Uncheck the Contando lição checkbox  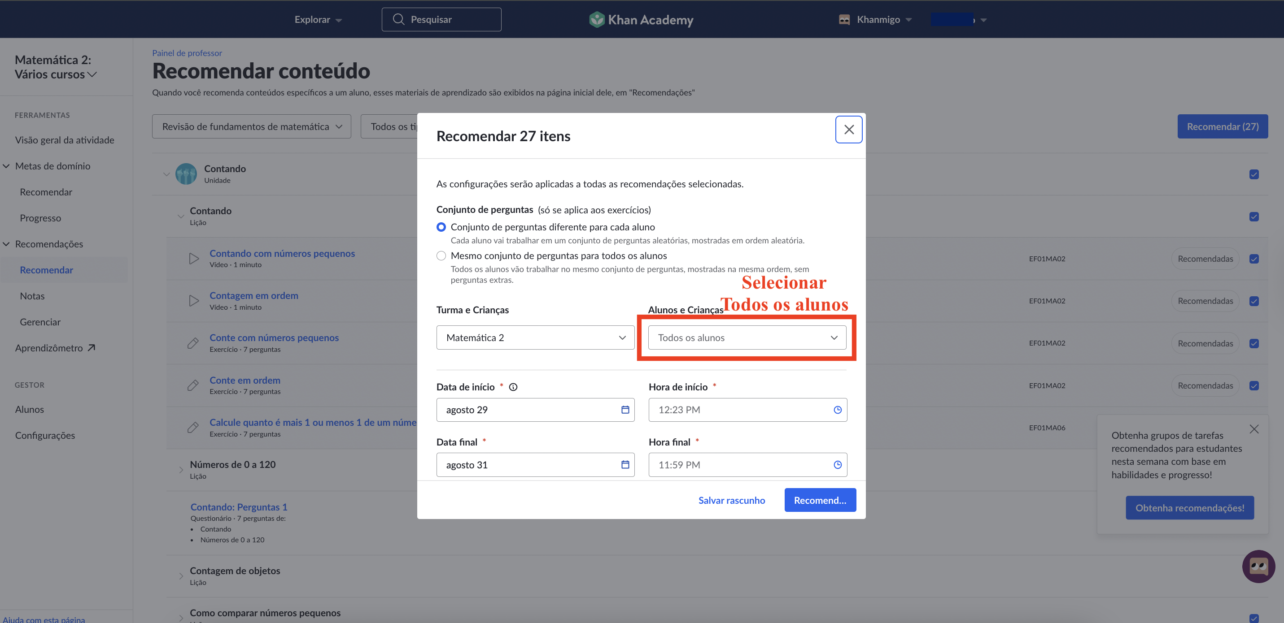tap(1253, 216)
